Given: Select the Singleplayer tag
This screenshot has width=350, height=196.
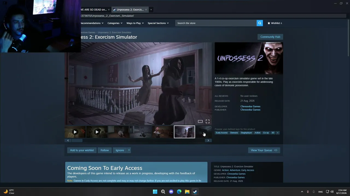Looking at the screenshot, I should coord(246,133).
